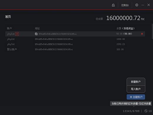Select the yhy1st account row
Image resolution: width=153 pixels, height=115 pixels.
tap(75, 34)
